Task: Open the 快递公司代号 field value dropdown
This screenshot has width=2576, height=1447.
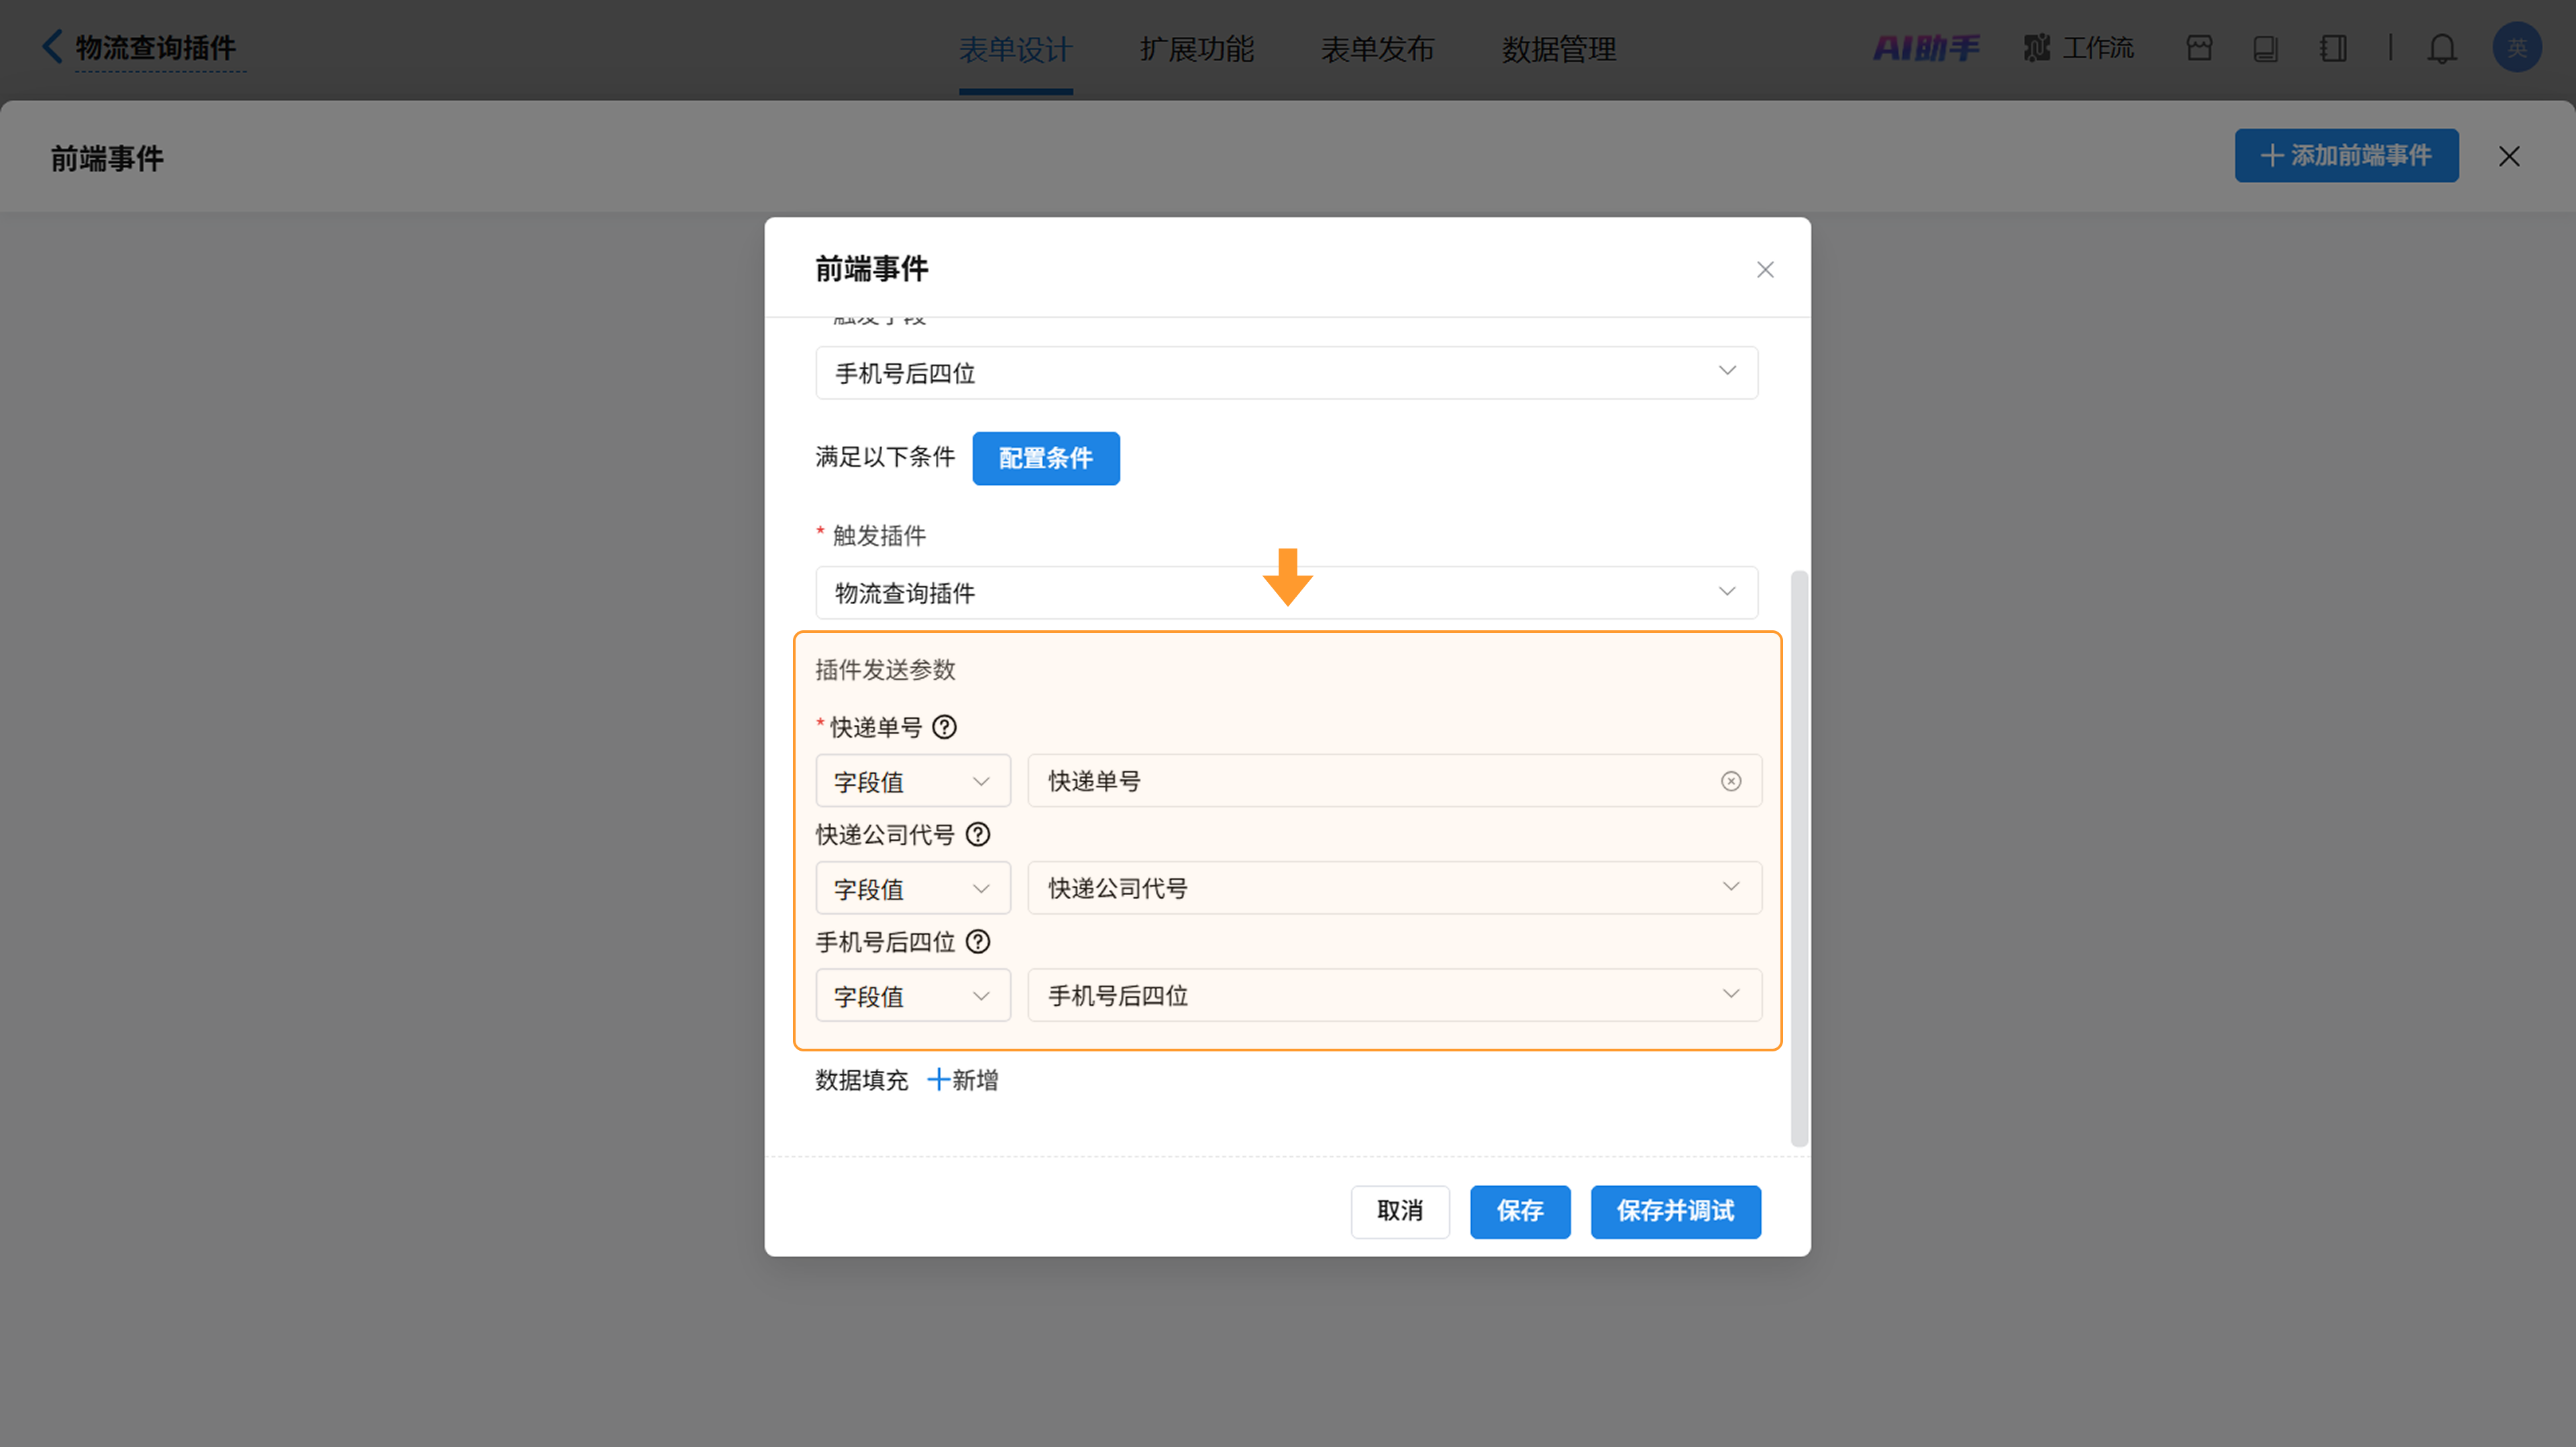Action: 1395,887
